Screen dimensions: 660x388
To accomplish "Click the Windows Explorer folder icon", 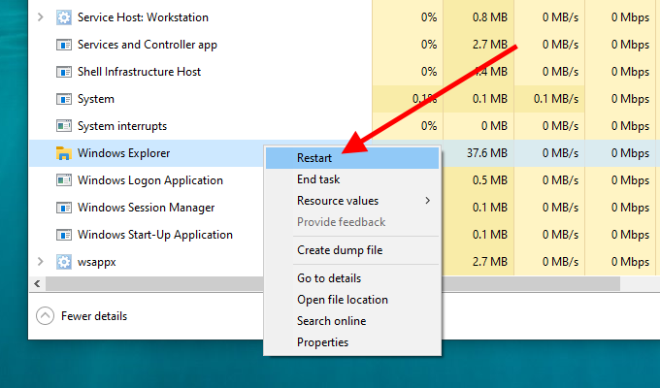I will pos(64,153).
